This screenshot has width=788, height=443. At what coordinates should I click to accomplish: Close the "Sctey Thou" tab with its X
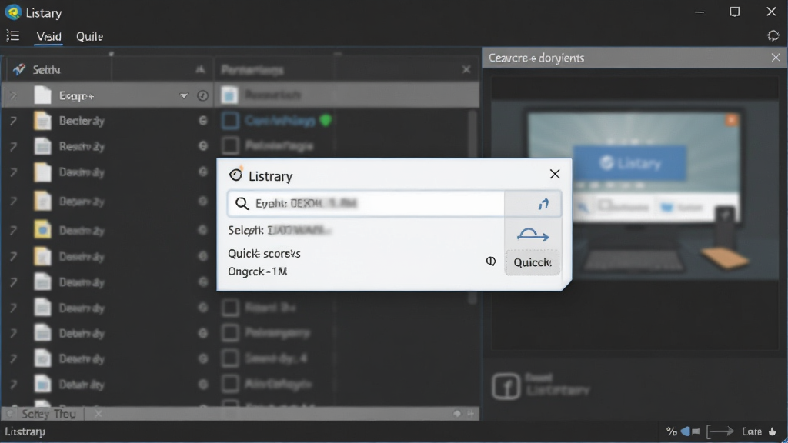(98, 414)
